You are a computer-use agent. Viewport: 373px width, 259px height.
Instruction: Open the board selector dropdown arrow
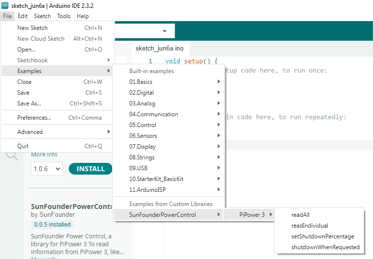(164, 31)
